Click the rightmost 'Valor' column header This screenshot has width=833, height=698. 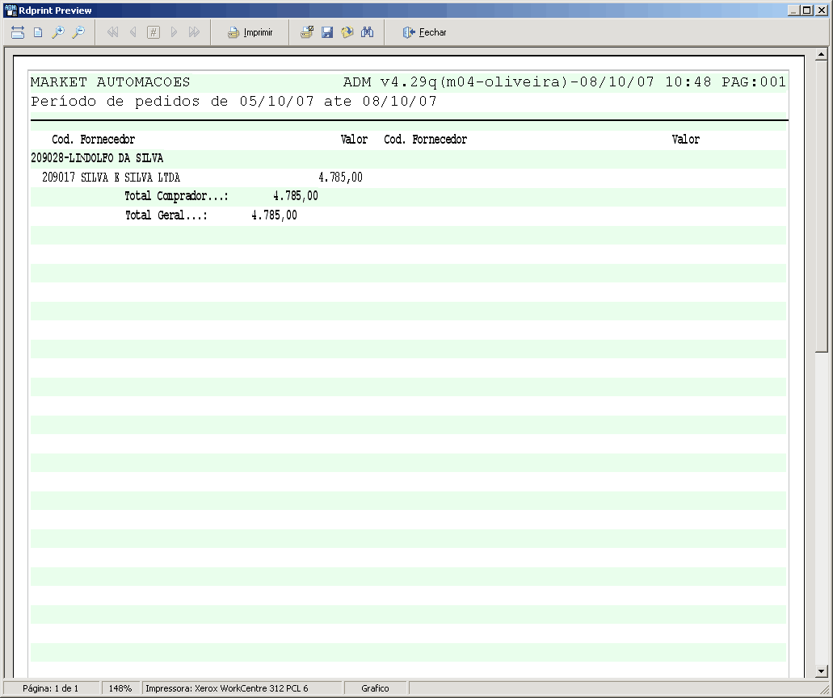click(686, 140)
